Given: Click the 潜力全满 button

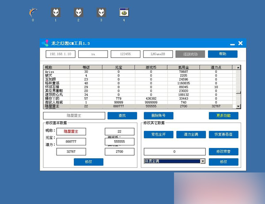Looking at the screenshot, I should click(191, 134).
